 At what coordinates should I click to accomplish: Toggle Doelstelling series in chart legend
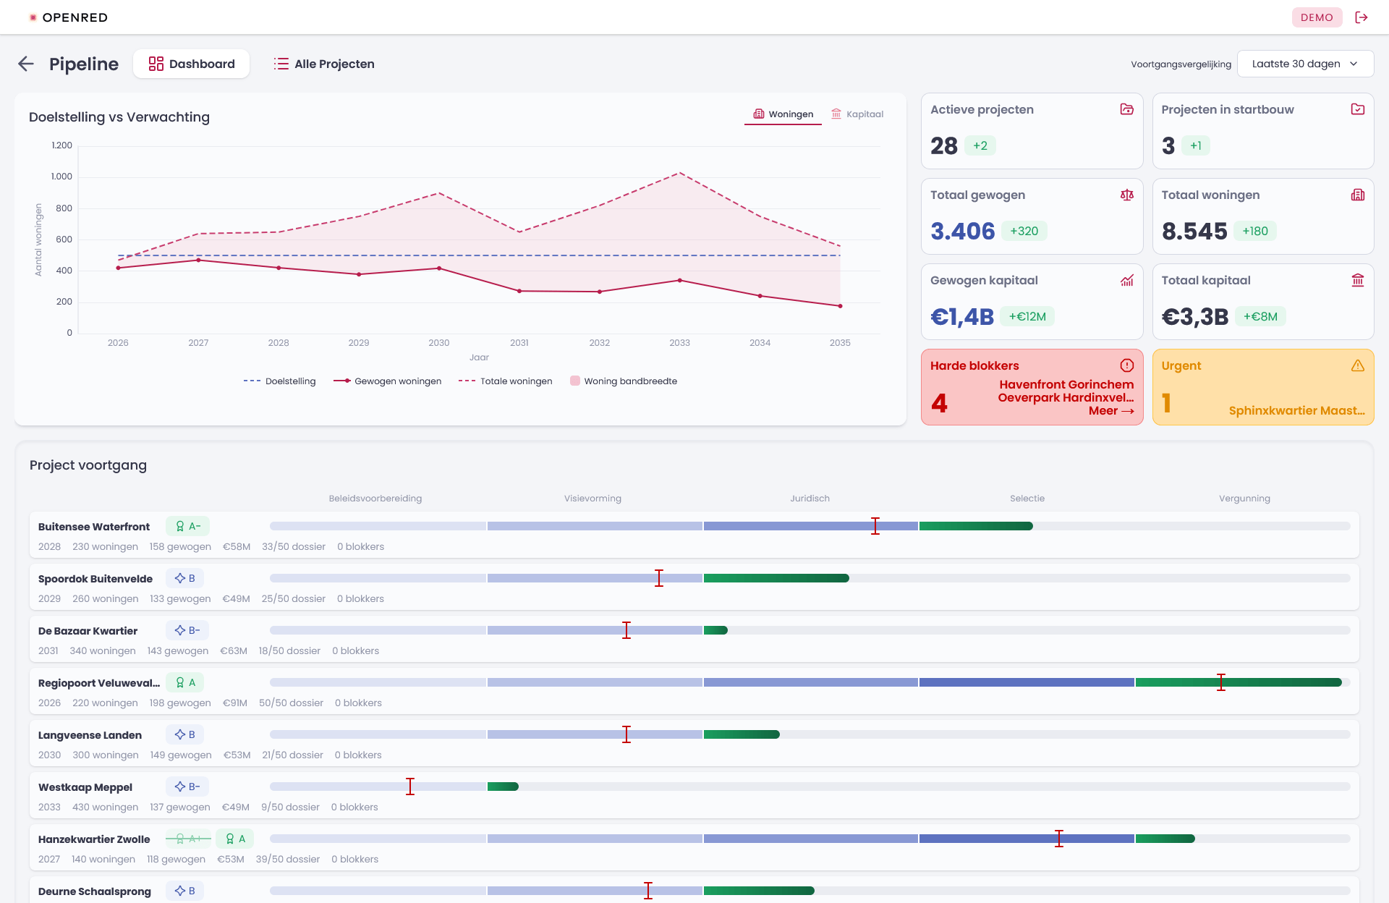279,381
